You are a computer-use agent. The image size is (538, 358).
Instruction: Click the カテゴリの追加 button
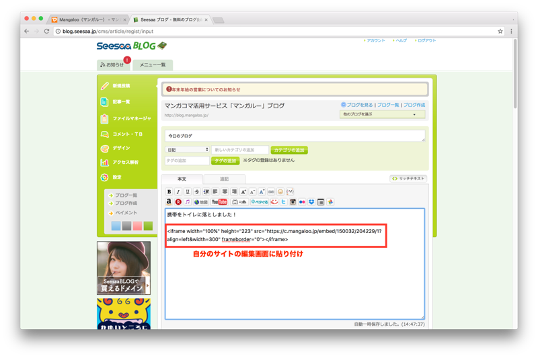[289, 150]
